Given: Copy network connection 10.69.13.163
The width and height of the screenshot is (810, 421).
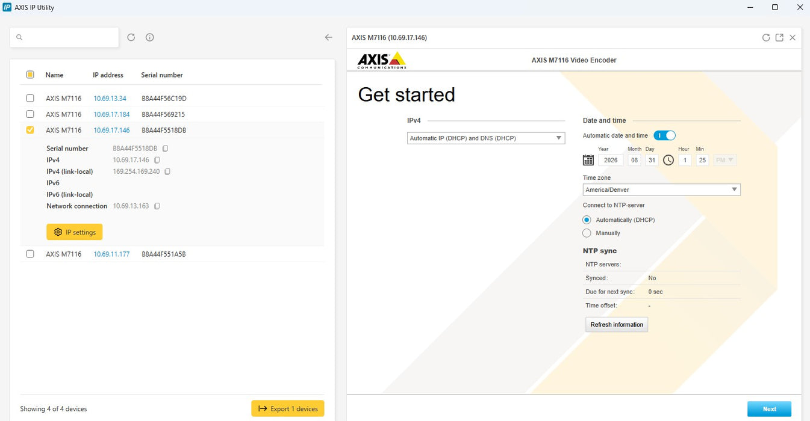Looking at the screenshot, I should pyautogui.click(x=157, y=206).
